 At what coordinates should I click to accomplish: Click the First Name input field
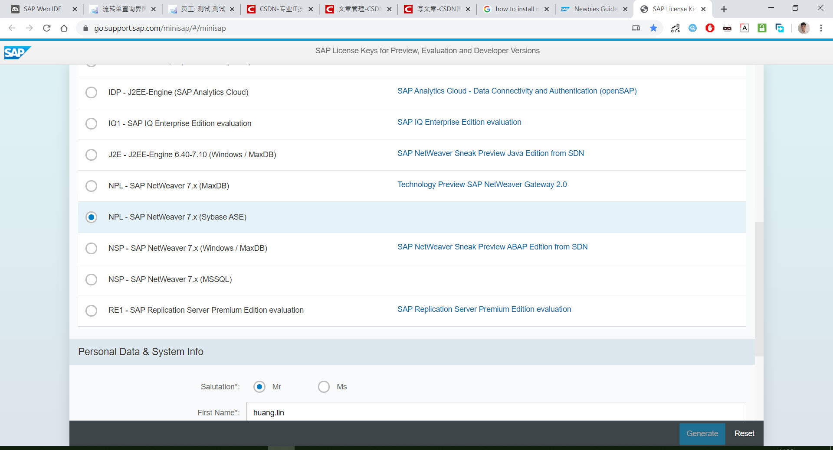point(496,412)
